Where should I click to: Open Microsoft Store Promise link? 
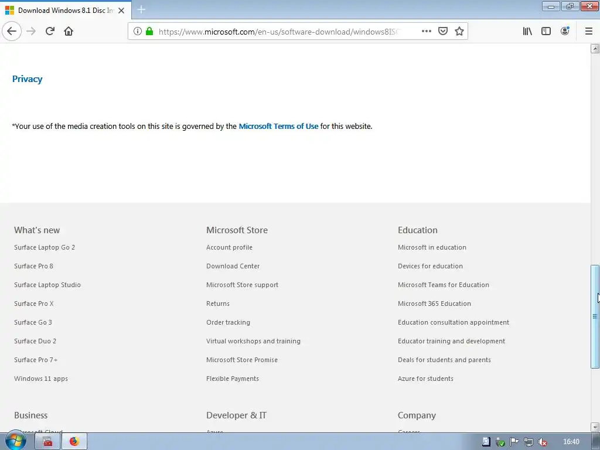[242, 360]
